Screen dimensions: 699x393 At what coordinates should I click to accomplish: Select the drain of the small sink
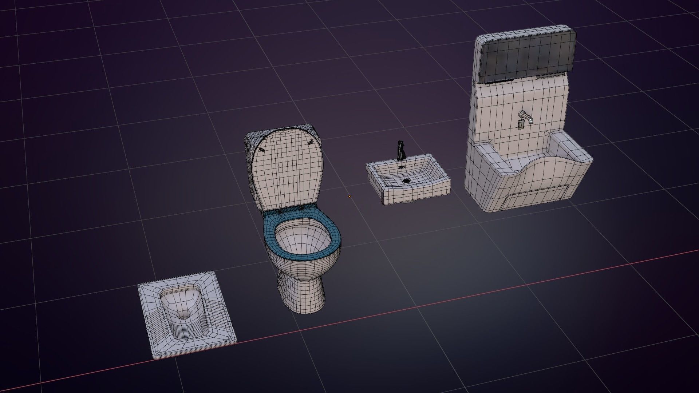[x=407, y=180]
